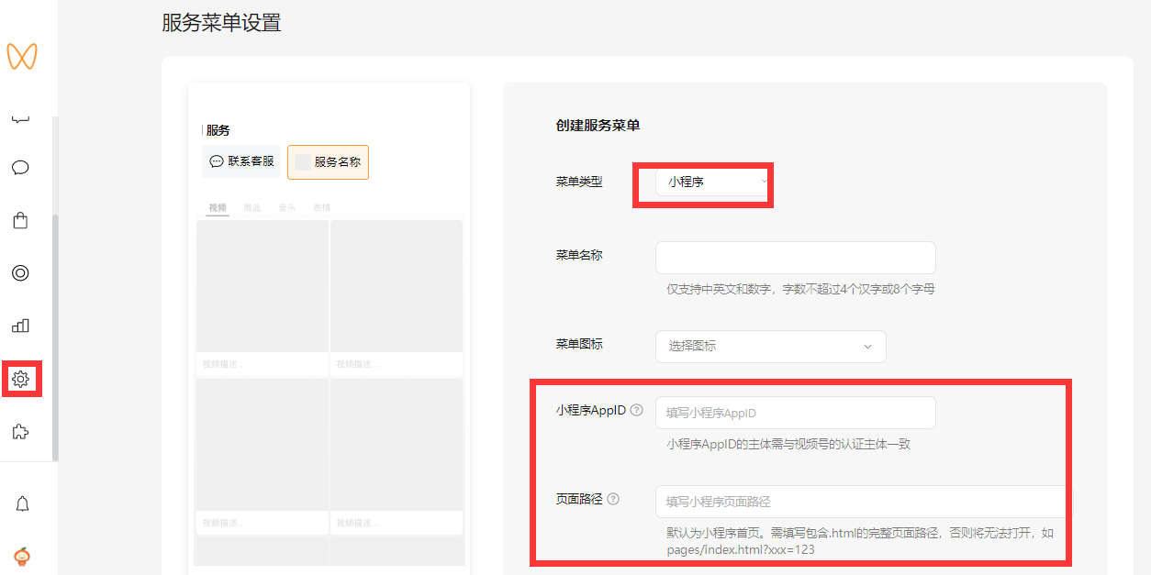Viewport: 1151px width, 575px height.
Task: Focus the 菜单名称 text field
Action: pos(795,258)
